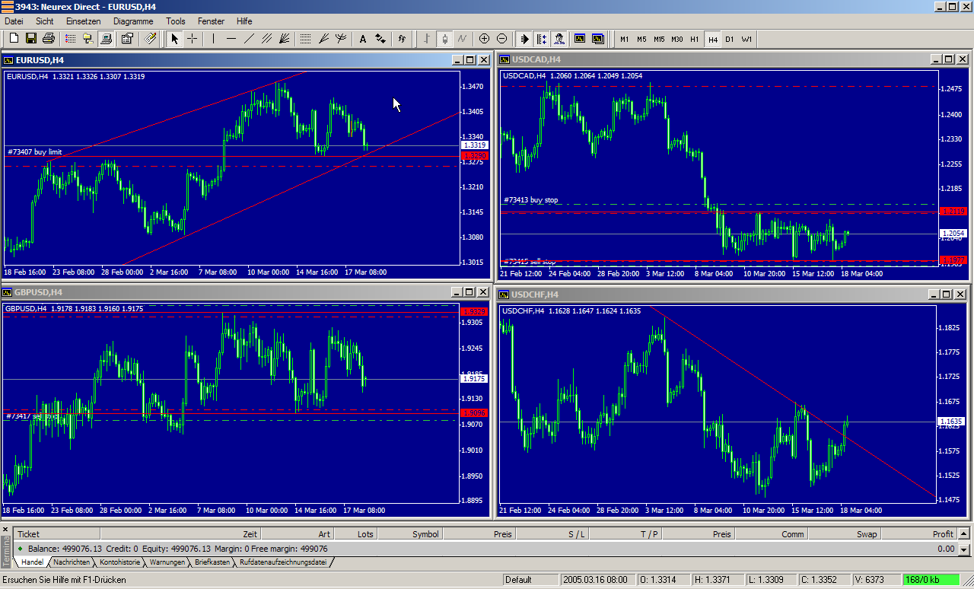Click the save floppy disk icon

tap(31, 39)
